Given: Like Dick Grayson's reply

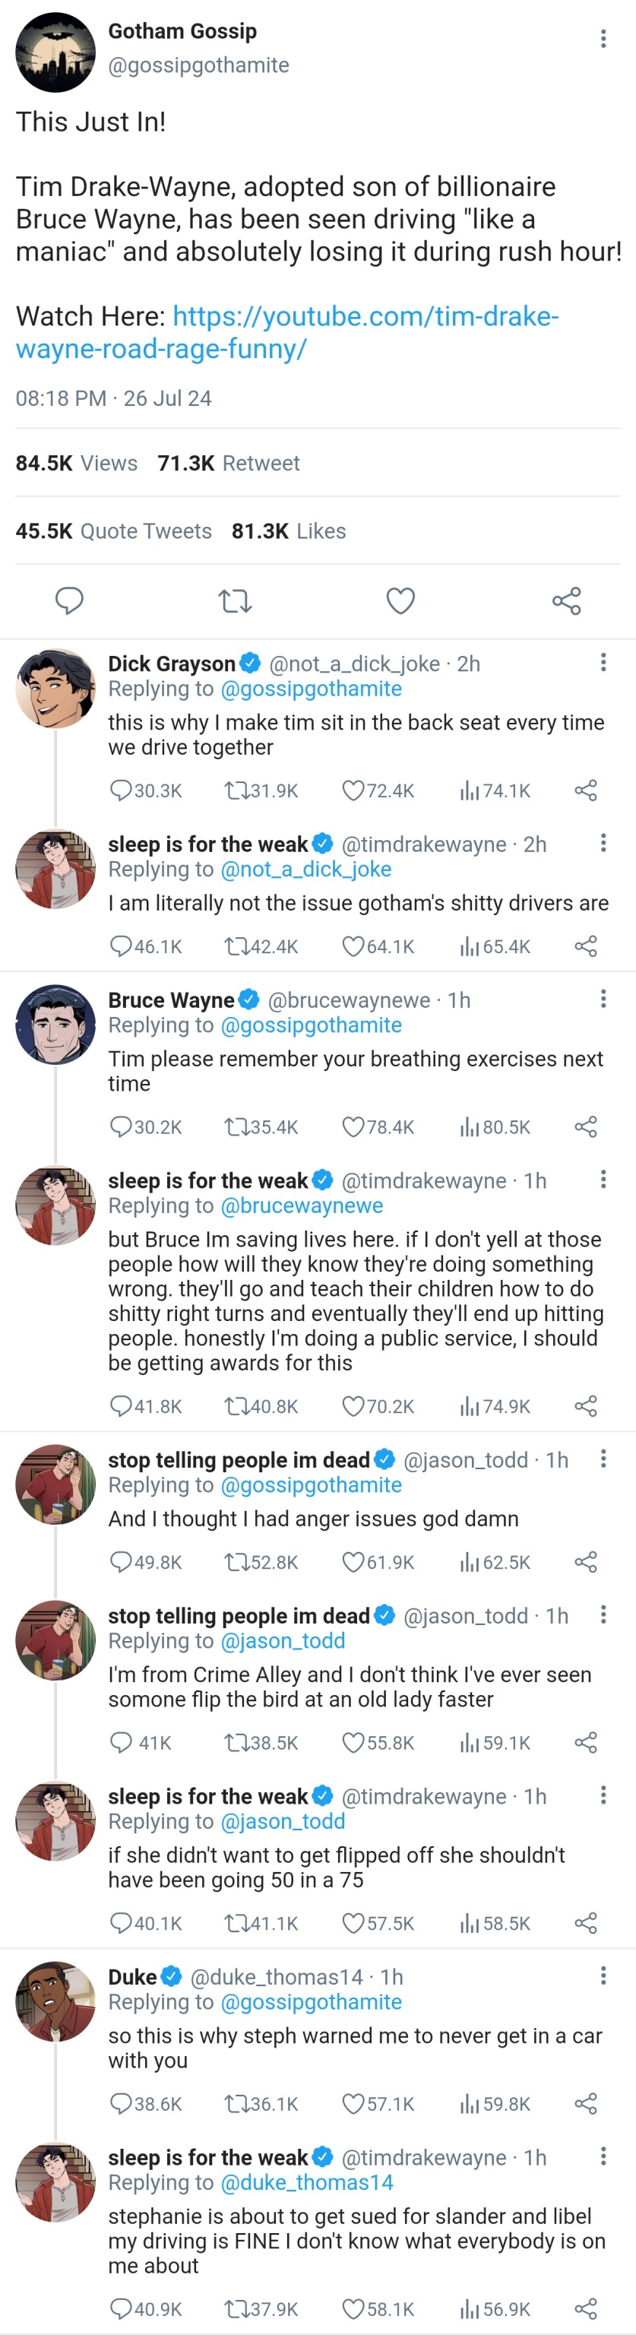Looking at the screenshot, I should [353, 790].
